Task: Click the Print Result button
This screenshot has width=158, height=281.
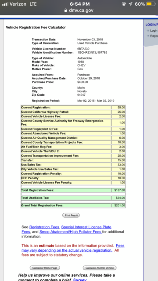Action: click(71, 215)
